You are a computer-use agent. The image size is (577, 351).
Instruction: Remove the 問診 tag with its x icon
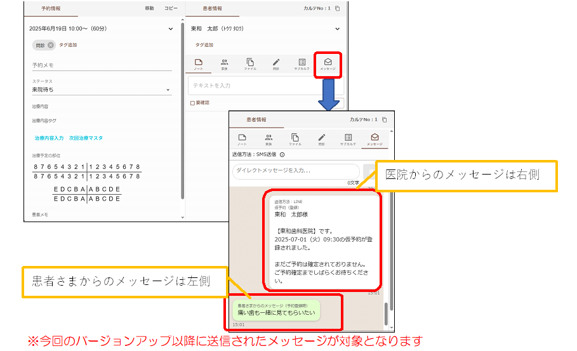tap(50, 45)
